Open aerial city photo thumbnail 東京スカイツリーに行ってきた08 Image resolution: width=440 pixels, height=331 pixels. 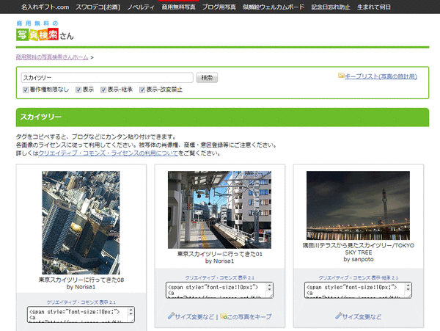coord(81,222)
